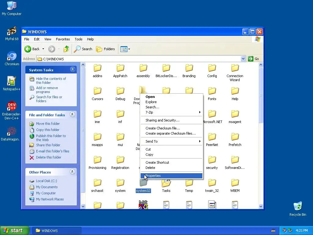Click Move this folder link
This screenshot has height=235, width=313.
[x=48, y=124]
